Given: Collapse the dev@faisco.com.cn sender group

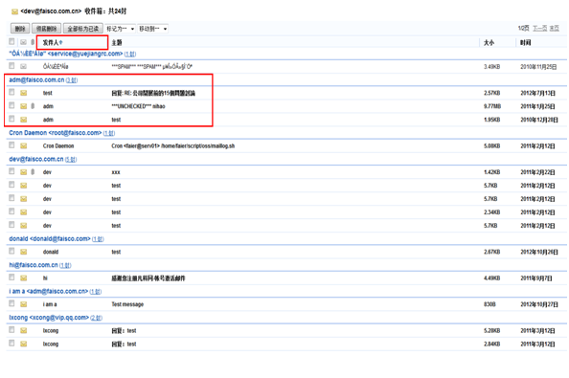Looking at the screenshot, I should [x=43, y=159].
